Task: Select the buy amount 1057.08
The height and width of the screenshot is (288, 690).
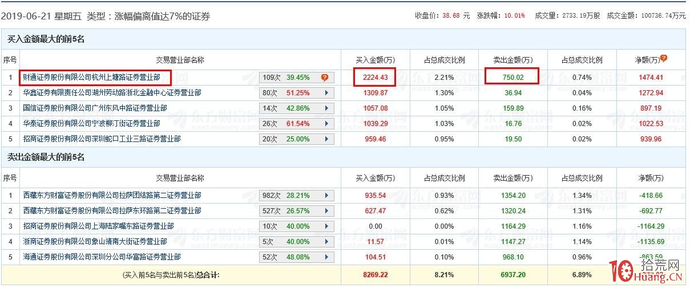Action: coord(375,108)
